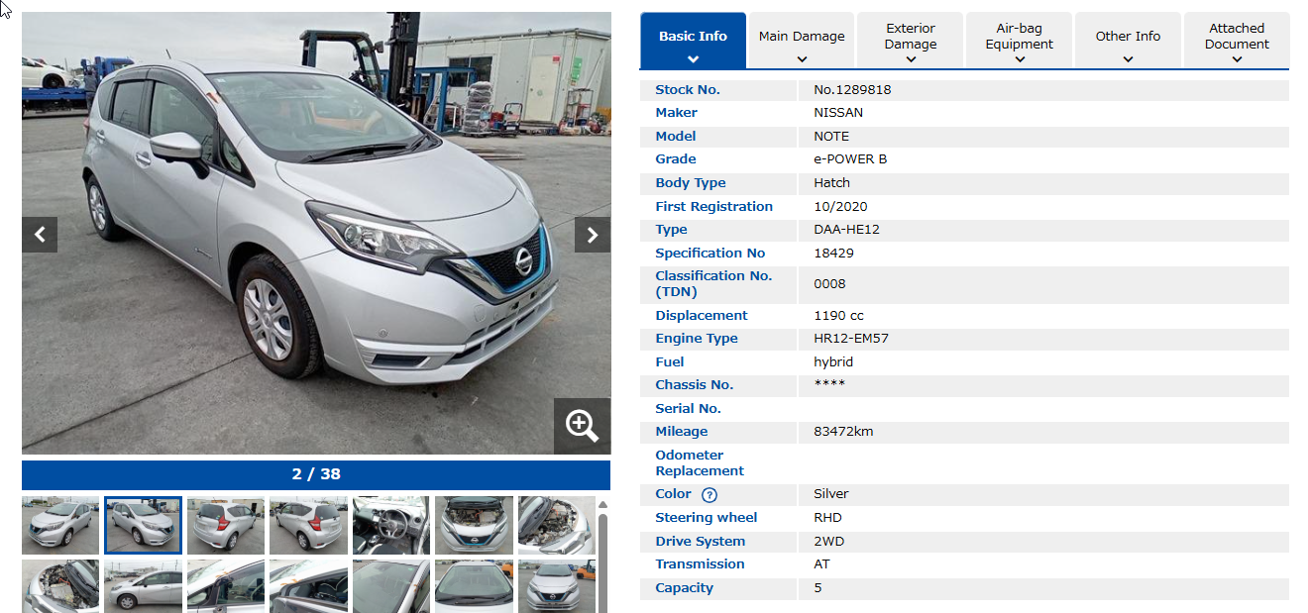Expand the chevron under Attached Document

point(1237,59)
